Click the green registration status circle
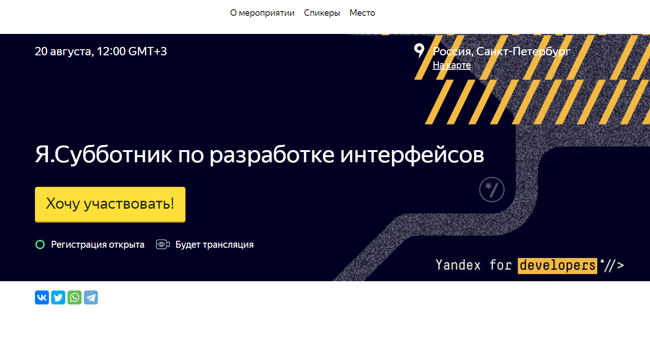This screenshot has height=350, width=650. point(40,244)
